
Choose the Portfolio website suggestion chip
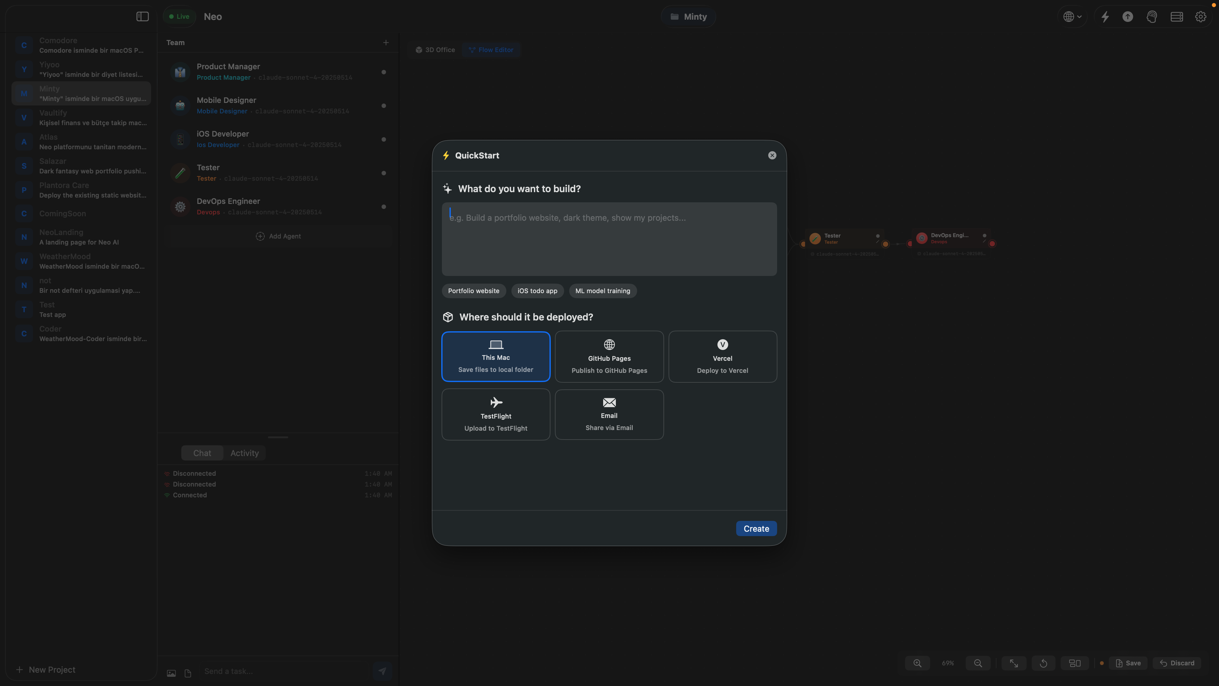tap(473, 291)
